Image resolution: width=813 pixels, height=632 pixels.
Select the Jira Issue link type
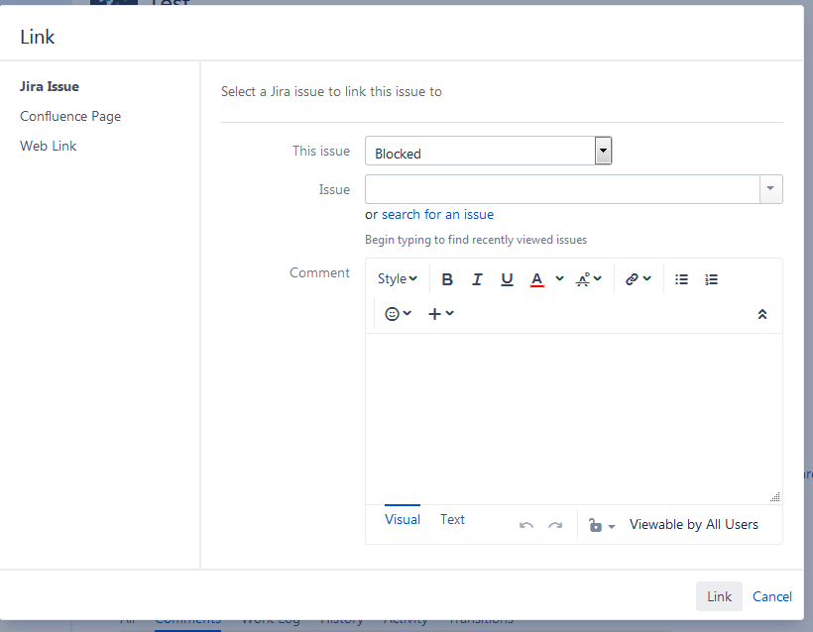coord(50,86)
